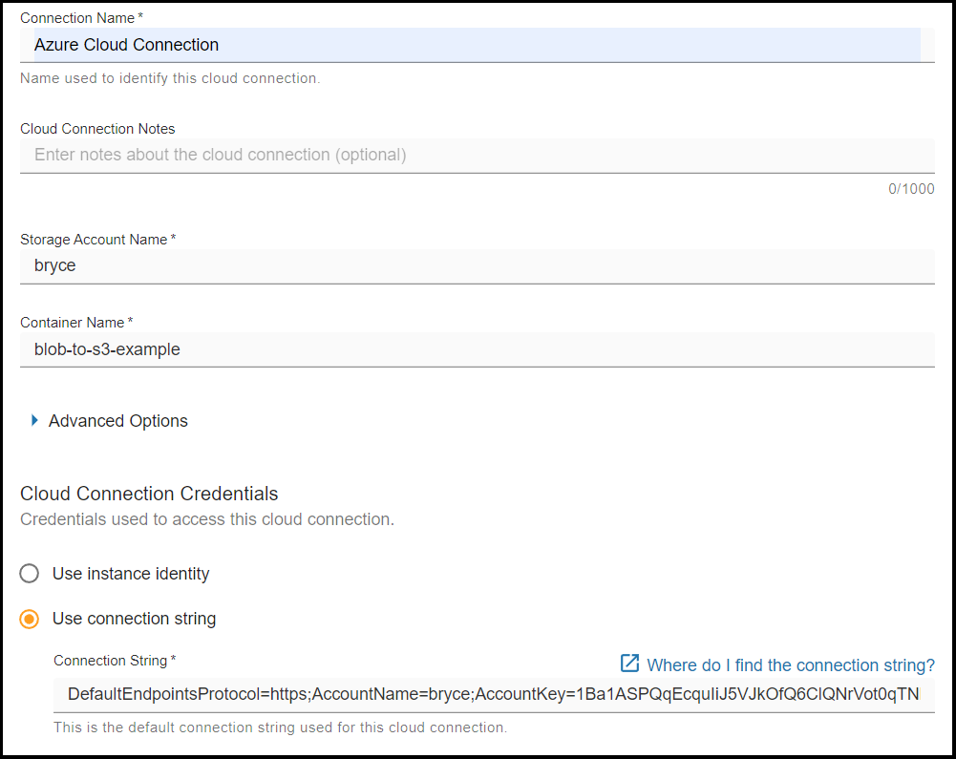The image size is (956, 759).
Task: Click the 'Connection String *' label
Action: (115, 661)
